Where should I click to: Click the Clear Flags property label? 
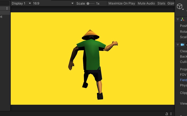click(x=183, y=51)
